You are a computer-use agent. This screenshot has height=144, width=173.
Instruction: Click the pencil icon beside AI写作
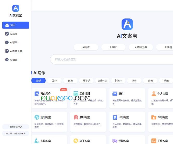[x=7, y=34]
